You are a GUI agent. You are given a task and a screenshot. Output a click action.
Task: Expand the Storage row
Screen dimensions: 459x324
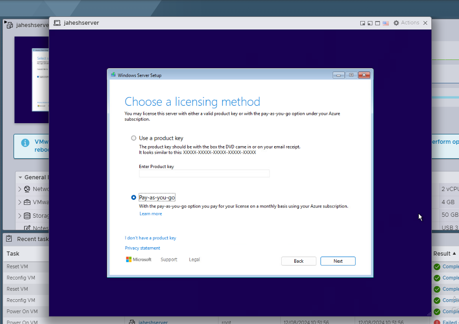[20, 216]
